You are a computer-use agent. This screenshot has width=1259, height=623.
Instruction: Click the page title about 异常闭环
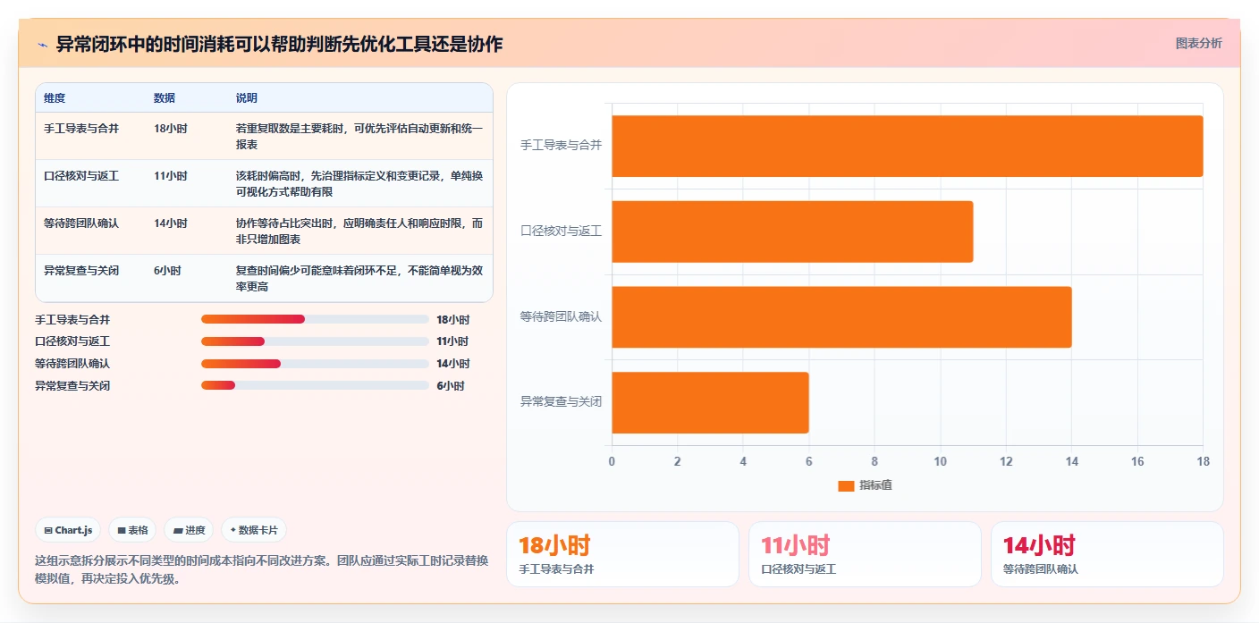[x=279, y=44]
